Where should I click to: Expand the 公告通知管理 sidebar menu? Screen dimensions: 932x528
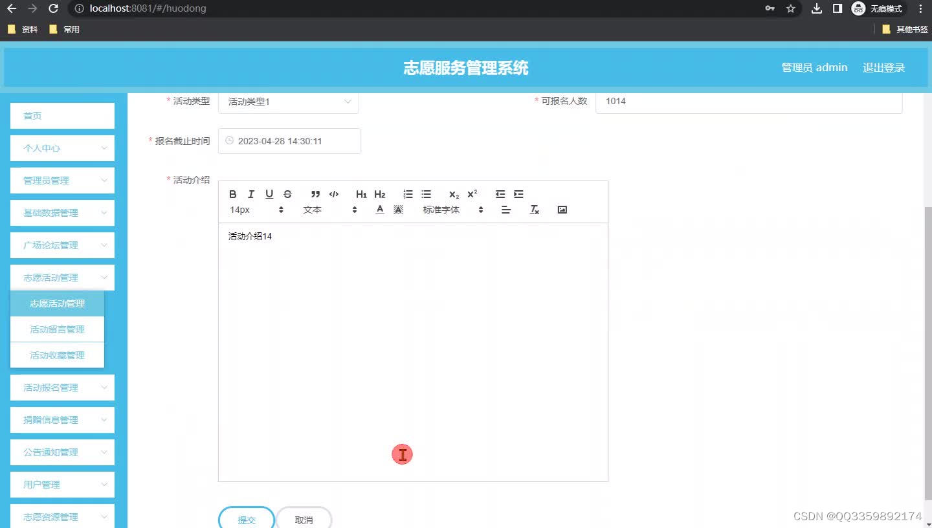[62, 452]
